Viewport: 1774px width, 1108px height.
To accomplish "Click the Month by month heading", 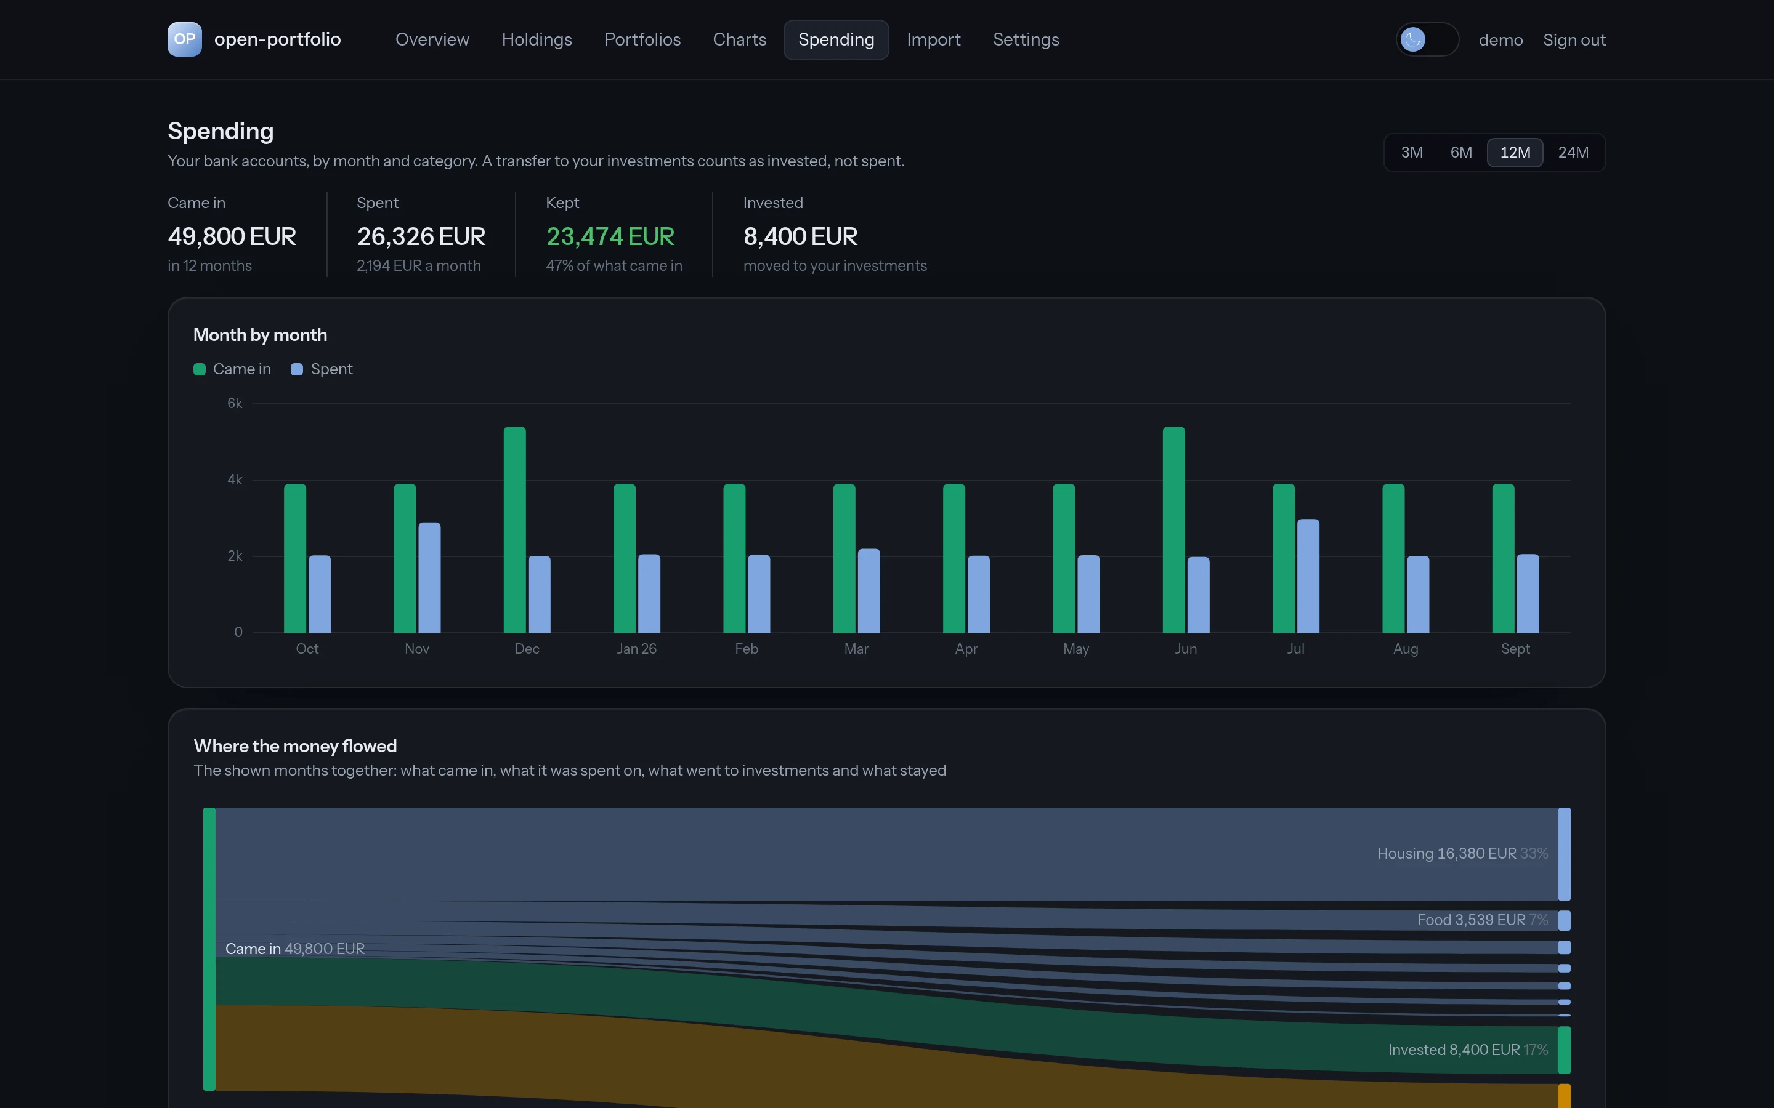I will (260, 335).
